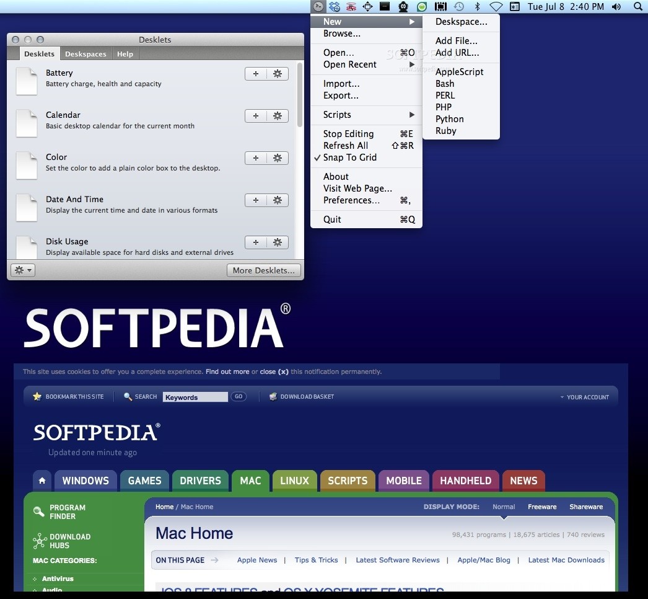Toggle Snap To Grid menu item

click(x=366, y=158)
